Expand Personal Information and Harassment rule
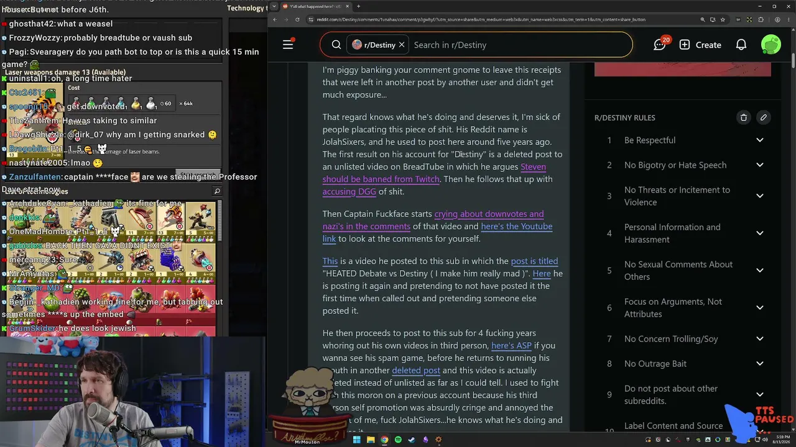The image size is (796, 447). [759, 233]
